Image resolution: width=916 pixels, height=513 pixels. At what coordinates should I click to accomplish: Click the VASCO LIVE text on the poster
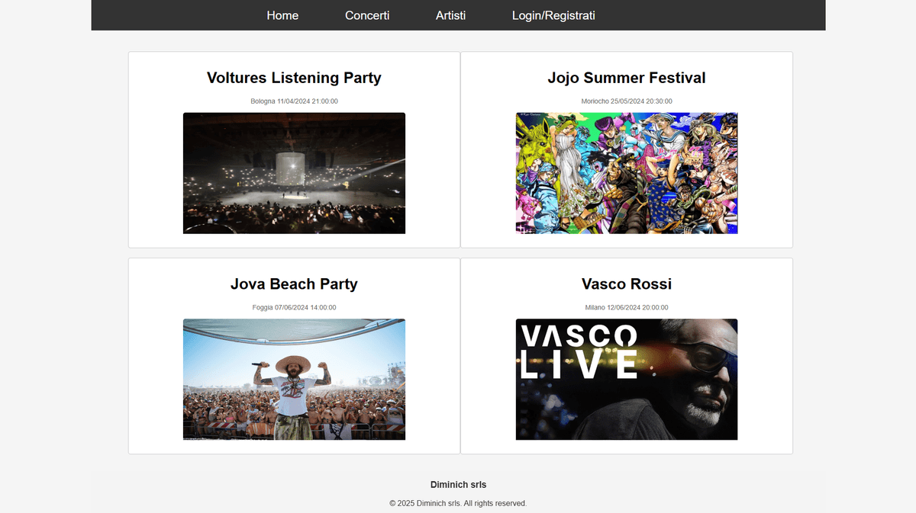(x=577, y=351)
